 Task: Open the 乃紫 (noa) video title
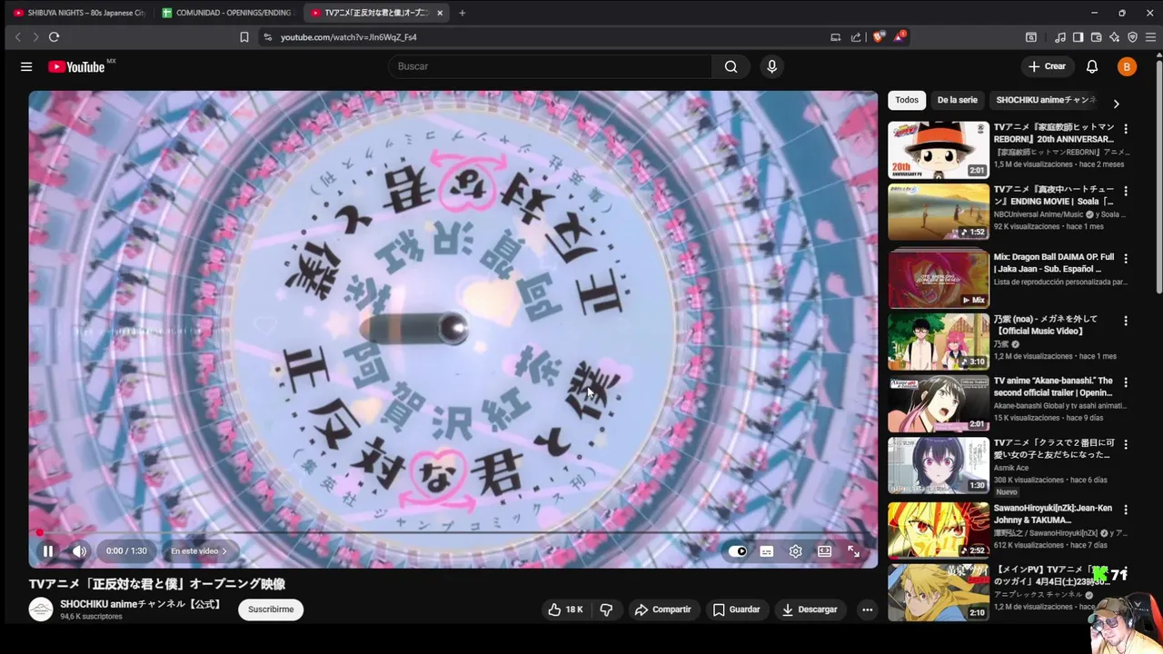[1046, 325]
